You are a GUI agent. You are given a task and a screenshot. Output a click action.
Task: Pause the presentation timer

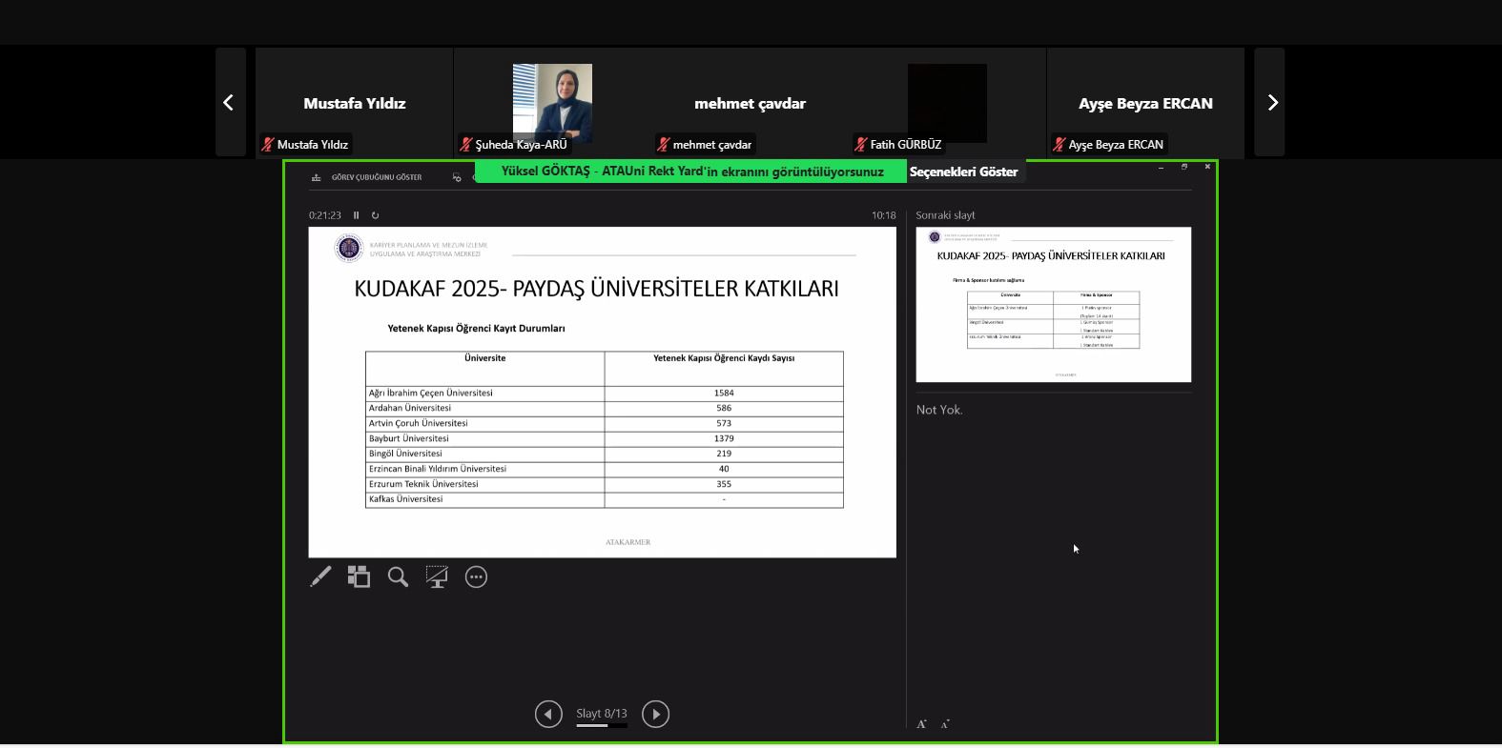click(357, 215)
